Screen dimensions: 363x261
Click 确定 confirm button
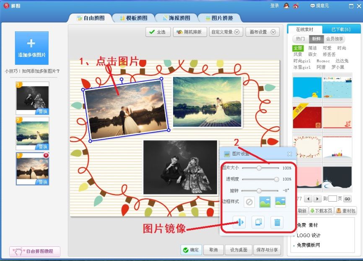[x=191, y=250]
